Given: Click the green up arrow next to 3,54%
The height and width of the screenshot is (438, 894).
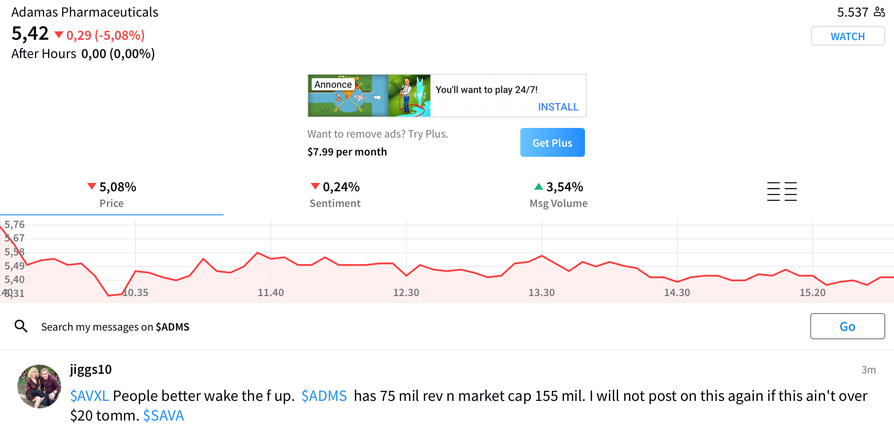Looking at the screenshot, I should (539, 186).
